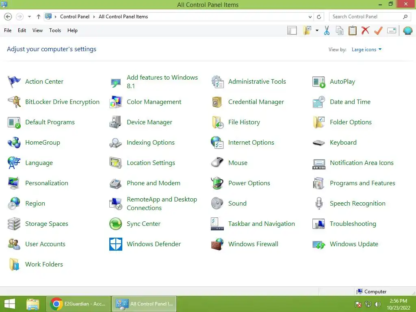Open RemoteApp and Desktop Connections link

[x=162, y=204]
